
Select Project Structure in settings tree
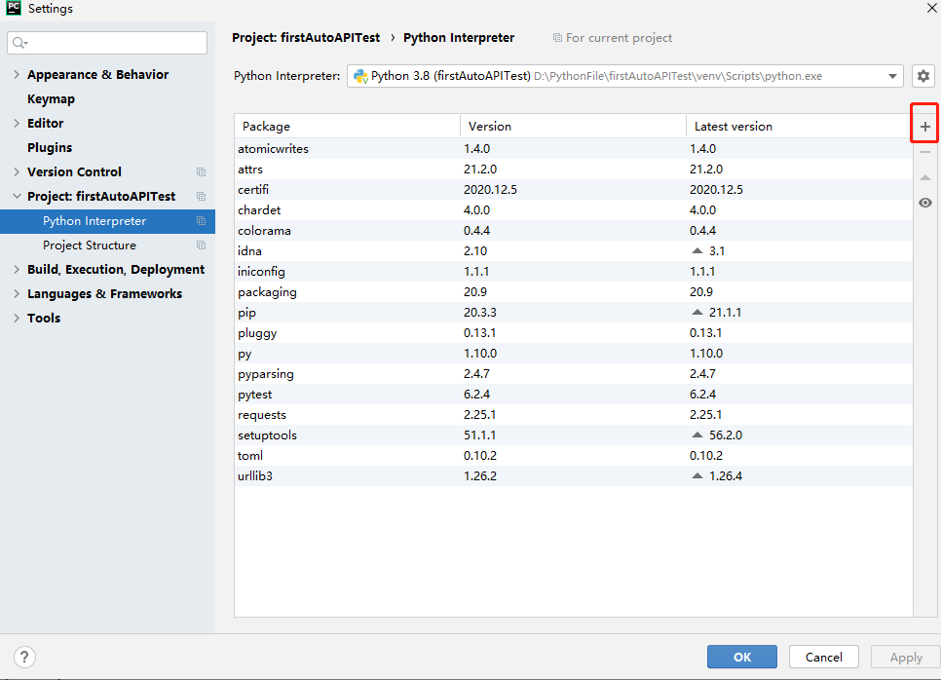coord(90,246)
